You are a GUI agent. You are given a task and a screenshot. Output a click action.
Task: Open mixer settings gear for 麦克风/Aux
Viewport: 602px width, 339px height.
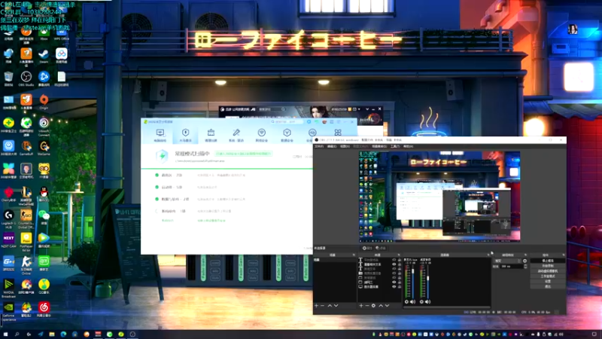tap(406, 302)
